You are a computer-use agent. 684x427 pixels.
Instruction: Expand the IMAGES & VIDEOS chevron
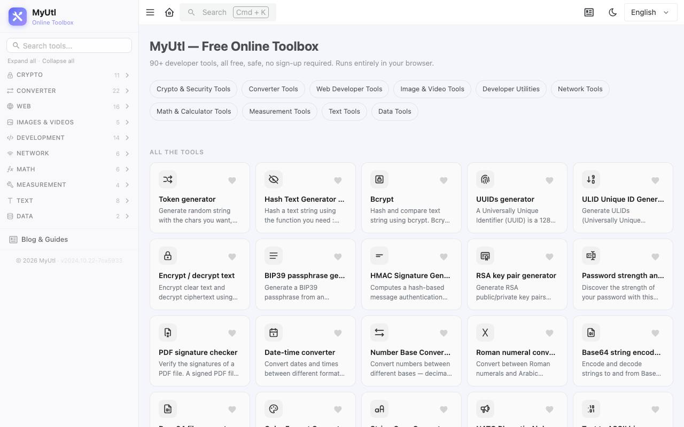127,122
